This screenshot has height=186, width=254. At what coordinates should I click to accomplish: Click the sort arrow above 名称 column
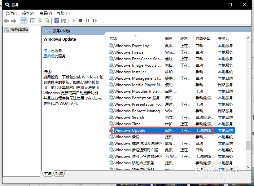tap(136, 36)
